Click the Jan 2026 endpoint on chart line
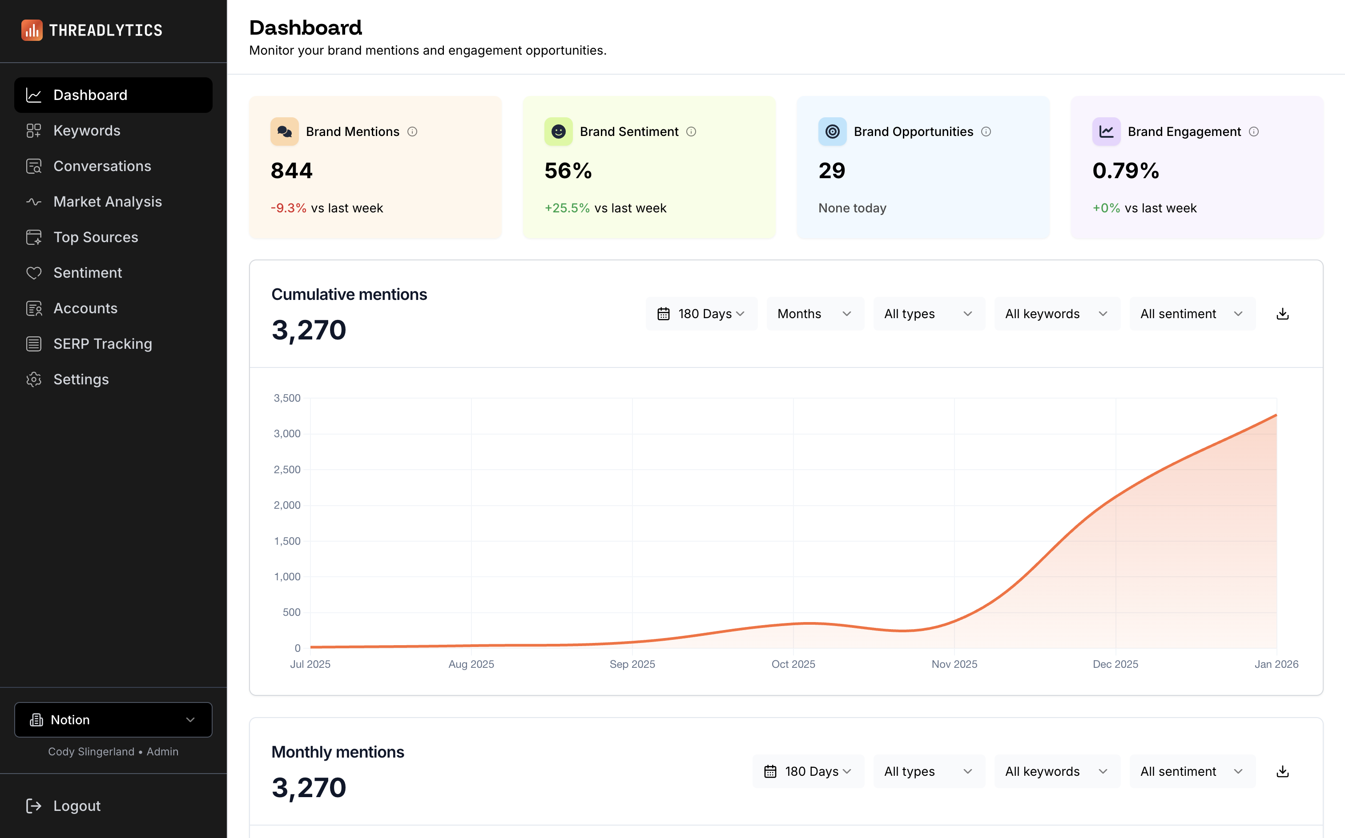Image resolution: width=1345 pixels, height=838 pixels. 1276,415
